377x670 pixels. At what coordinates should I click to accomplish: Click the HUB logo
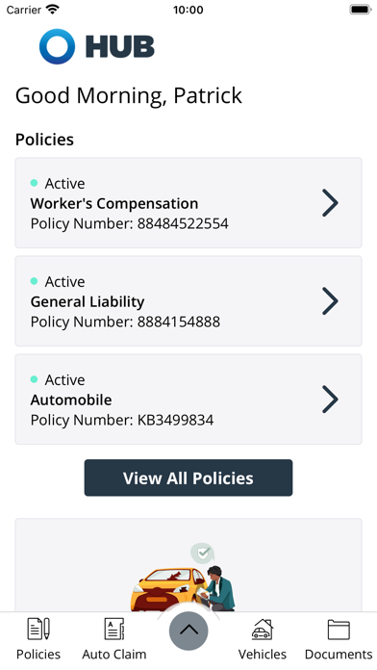coord(97,46)
